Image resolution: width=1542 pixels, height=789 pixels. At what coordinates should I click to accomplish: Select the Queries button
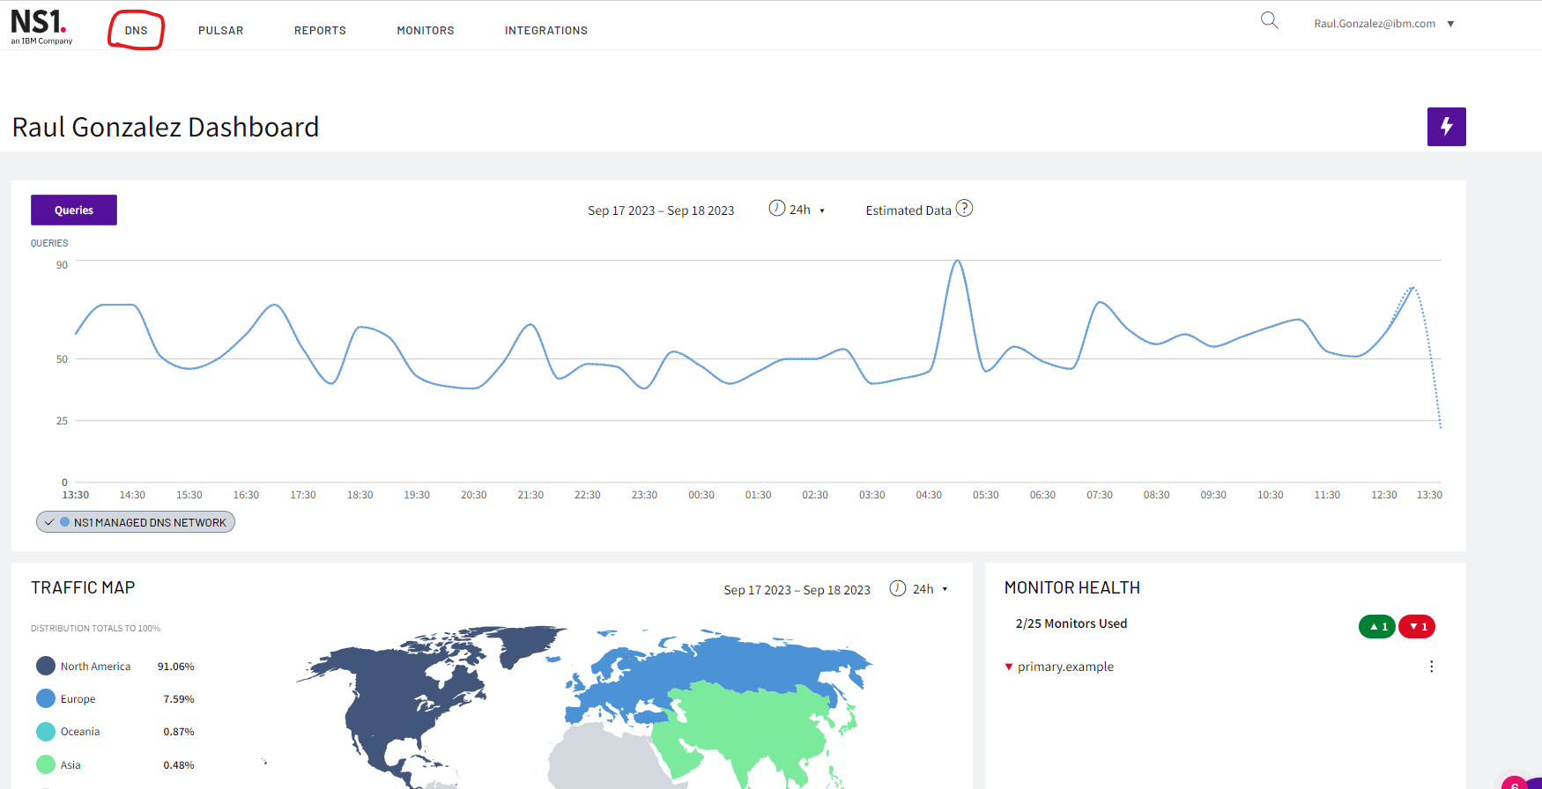click(74, 210)
